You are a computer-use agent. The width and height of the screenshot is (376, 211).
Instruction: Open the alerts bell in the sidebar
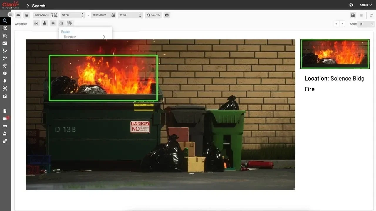[x=5, y=81]
